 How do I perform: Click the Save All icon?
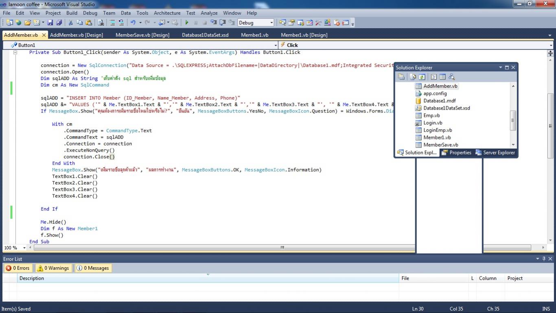[59, 23]
